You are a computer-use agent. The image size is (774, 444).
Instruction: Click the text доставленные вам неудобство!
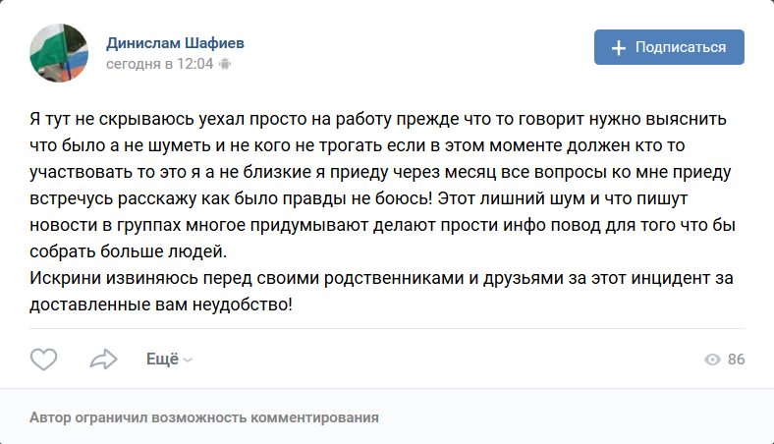[x=161, y=305]
